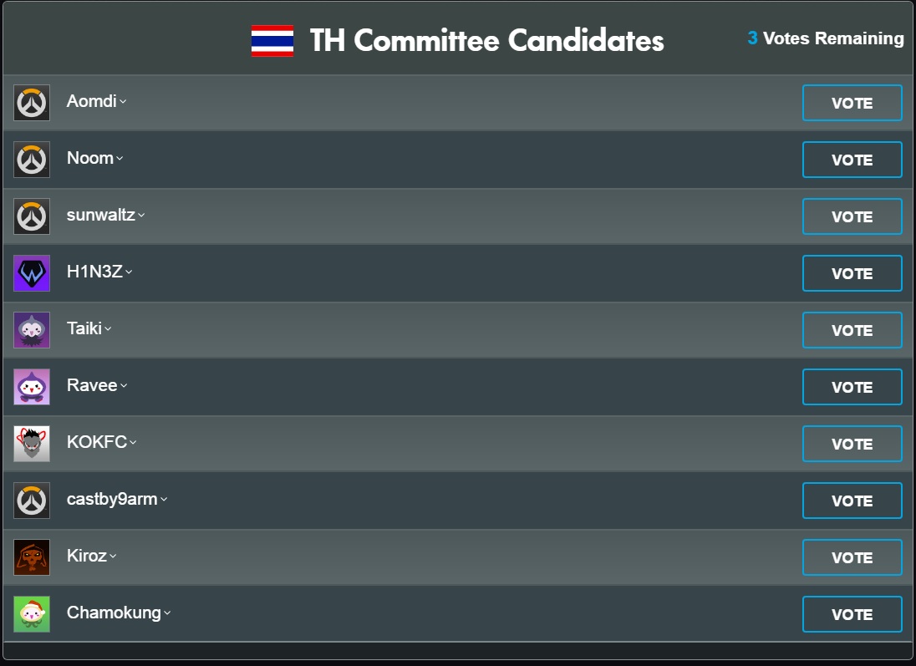Expand the sunwaltz candidate chevron
The width and height of the screenshot is (916, 666).
(x=141, y=216)
